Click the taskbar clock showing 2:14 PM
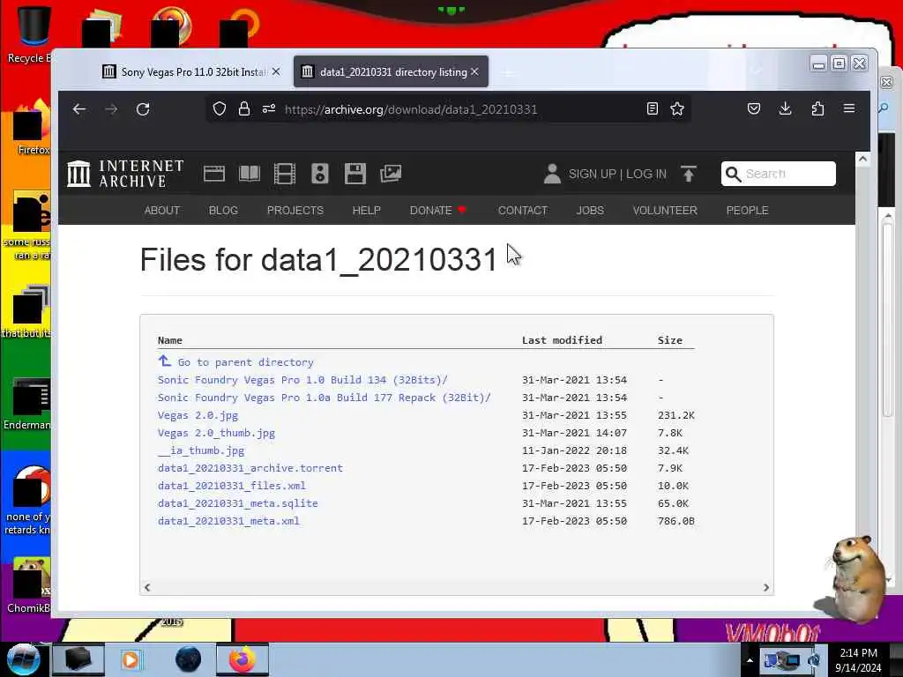Viewport: 903px width, 677px height. coord(858,659)
